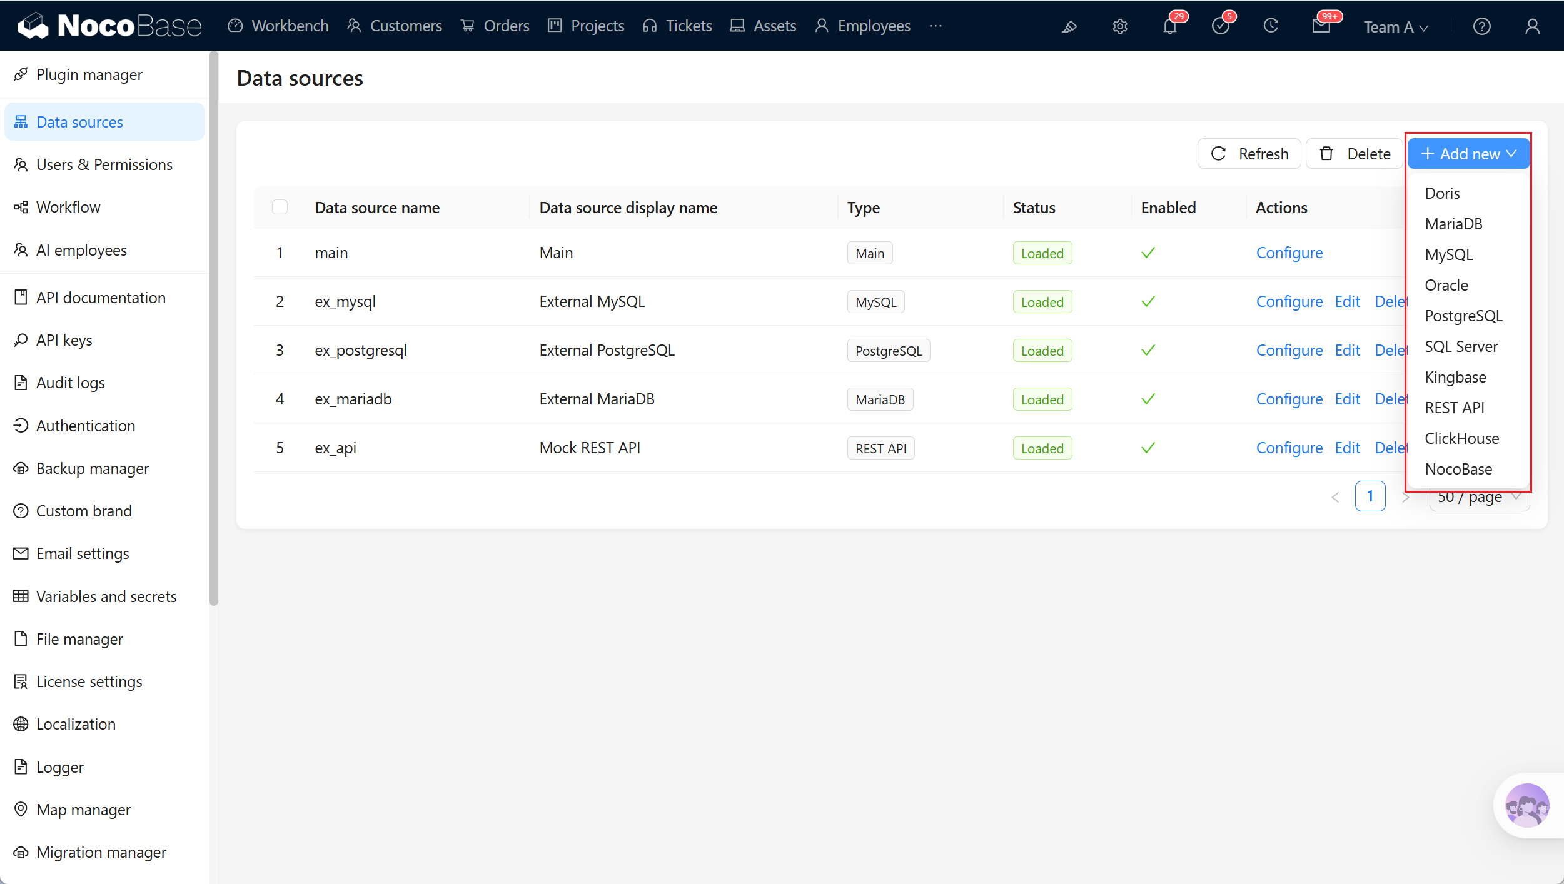The height and width of the screenshot is (884, 1564).
Task: Click the Variables and secrets table icon
Action: pyautogui.click(x=21, y=596)
